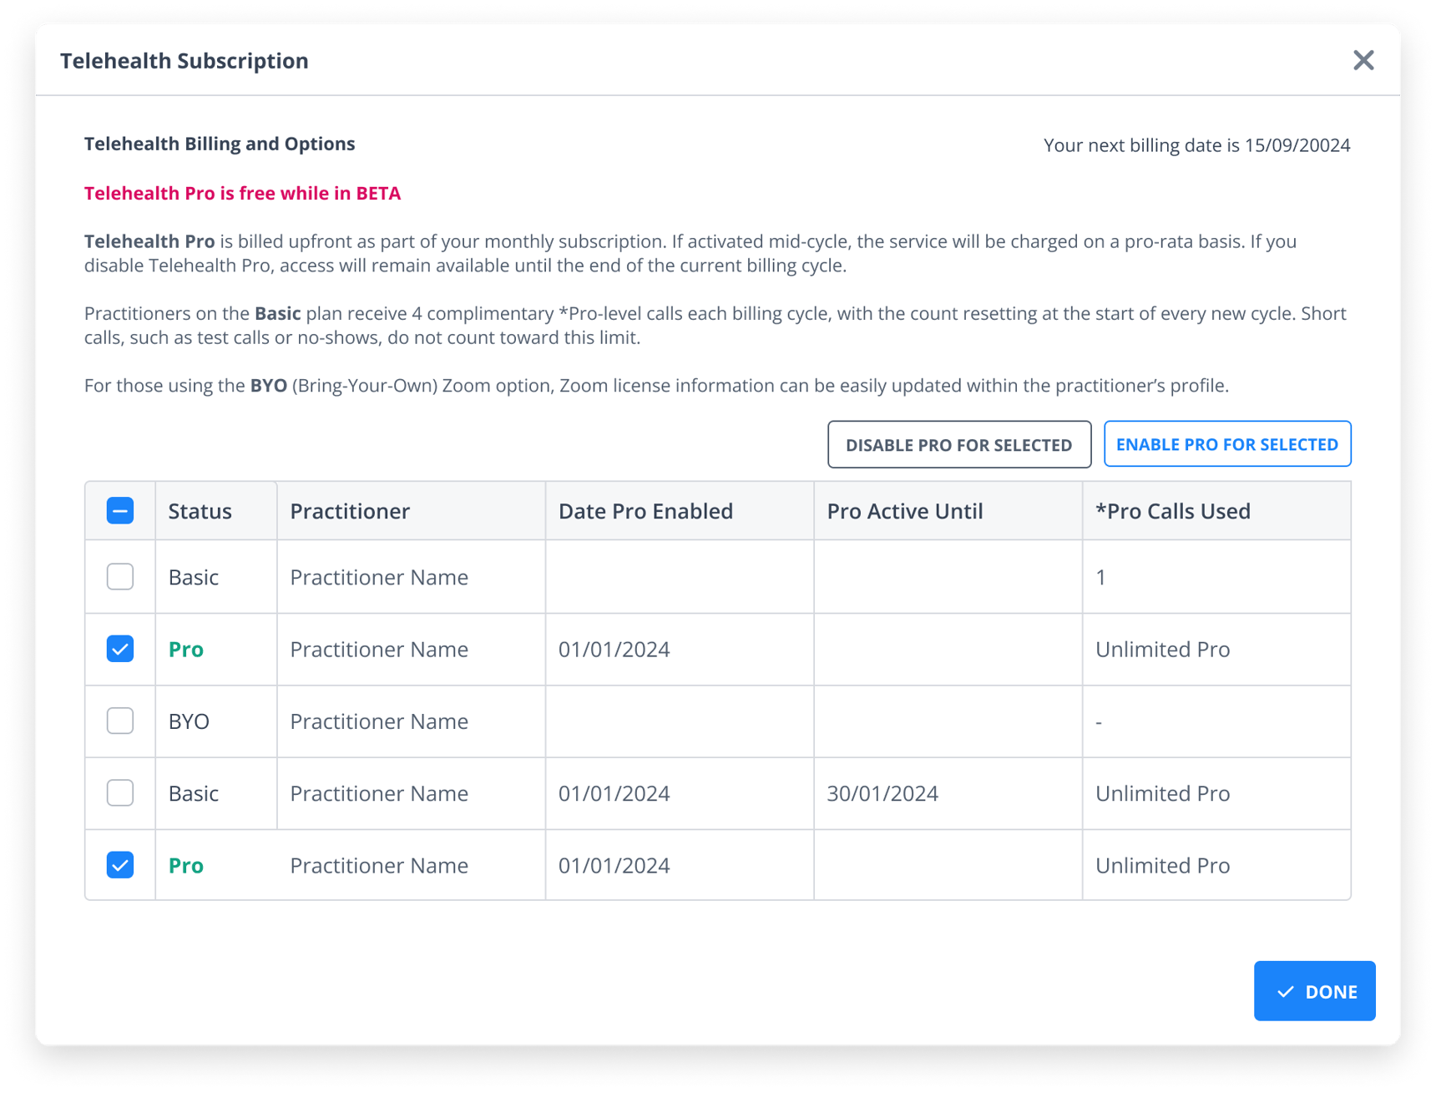This screenshot has height=1093, width=1436.
Task: Close the Telehealth Subscription dialog
Action: click(1363, 60)
